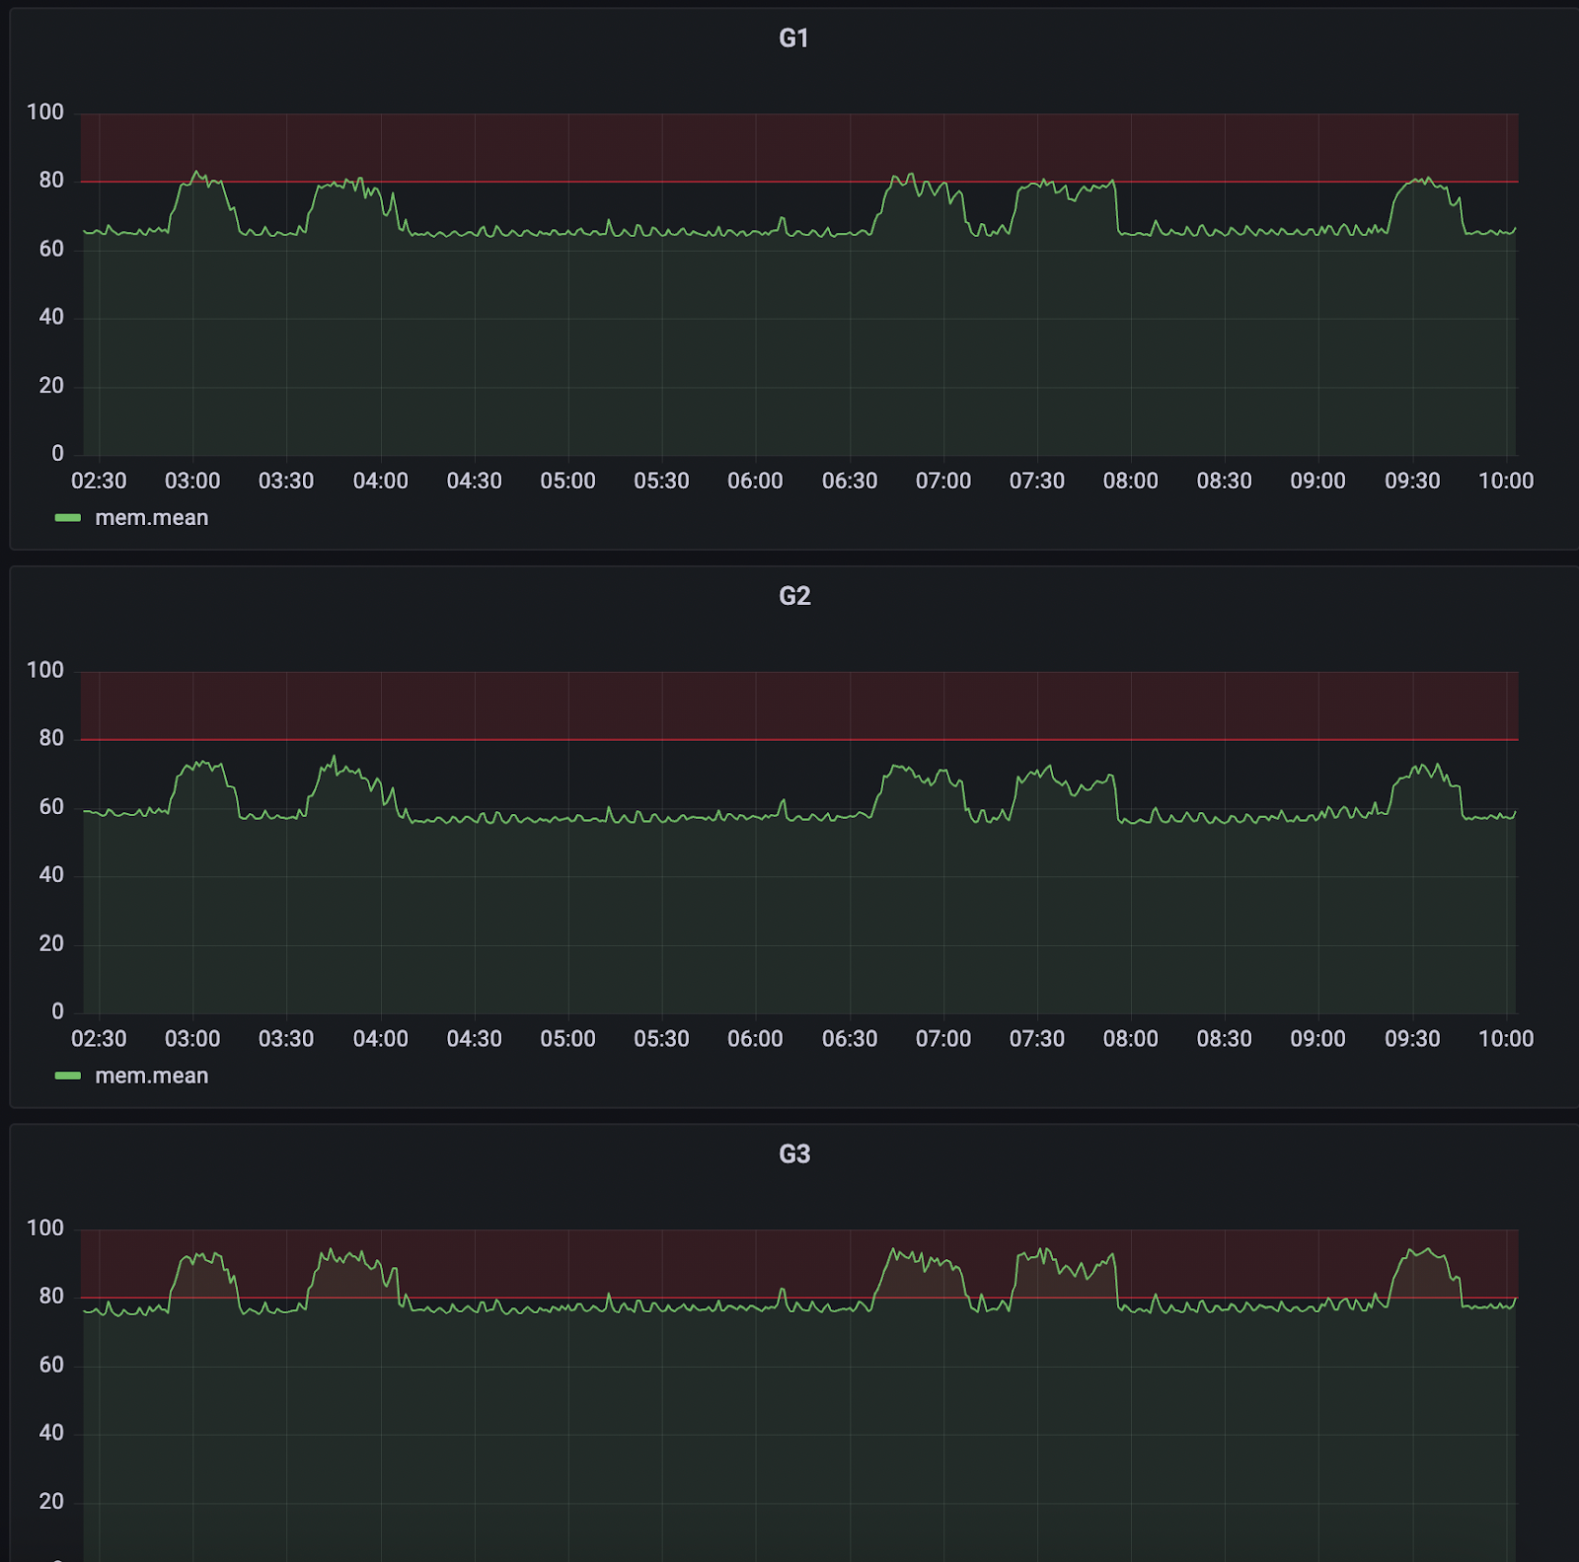The image size is (1579, 1562).
Task: Toggle mem.mean series in G2 legend
Action: coord(151,1076)
